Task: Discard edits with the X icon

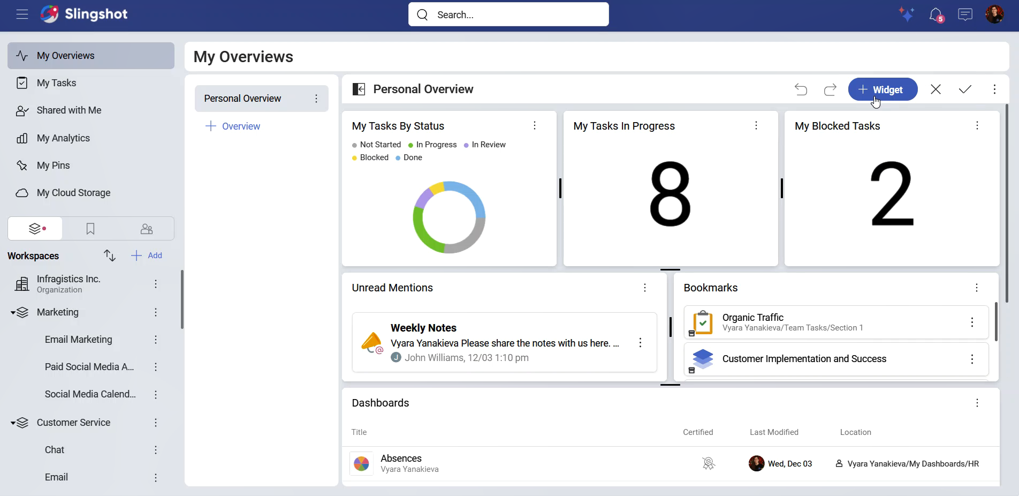Action: (x=936, y=89)
